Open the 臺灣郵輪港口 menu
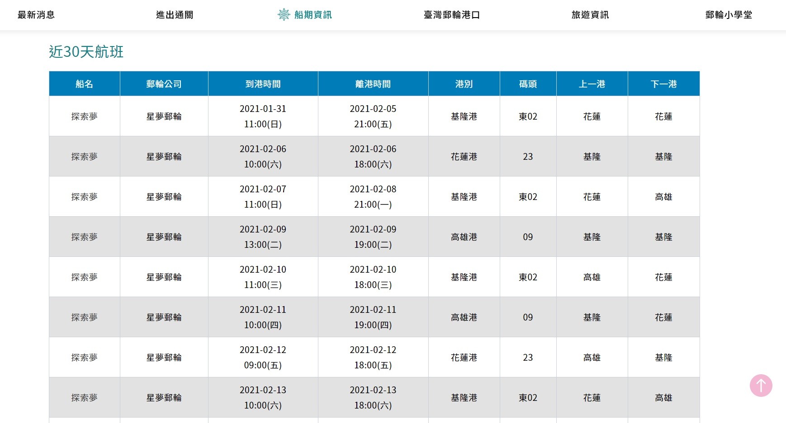The image size is (786, 423). pyautogui.click(x=451, y=14)
